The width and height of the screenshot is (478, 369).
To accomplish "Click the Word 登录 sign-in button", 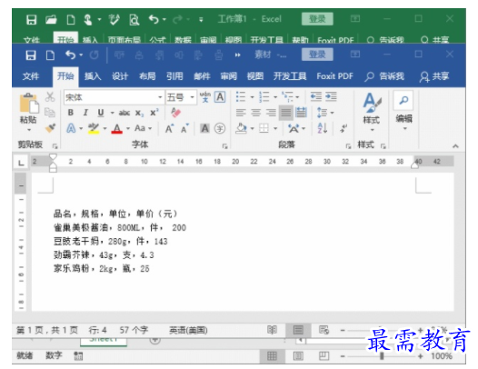I will pyautogui.click(x=317, y=55).
